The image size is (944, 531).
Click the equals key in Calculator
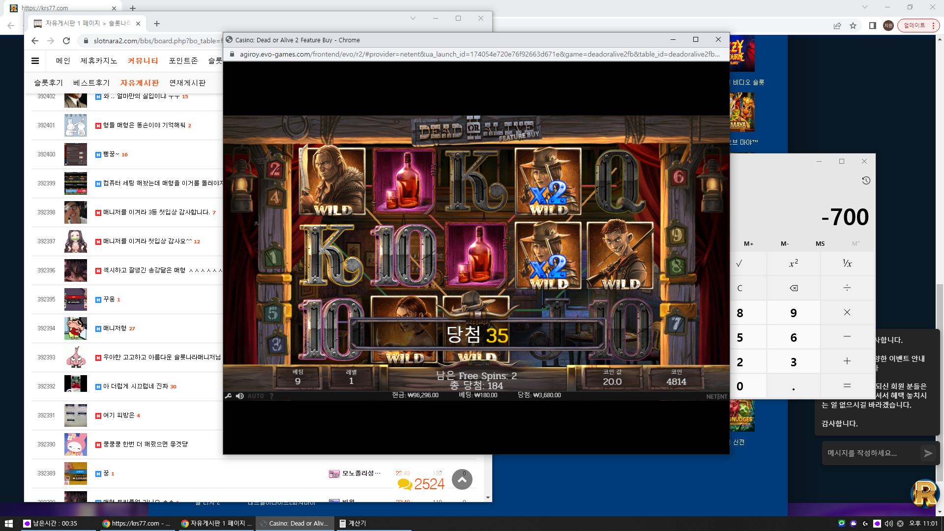coord(847,386)
